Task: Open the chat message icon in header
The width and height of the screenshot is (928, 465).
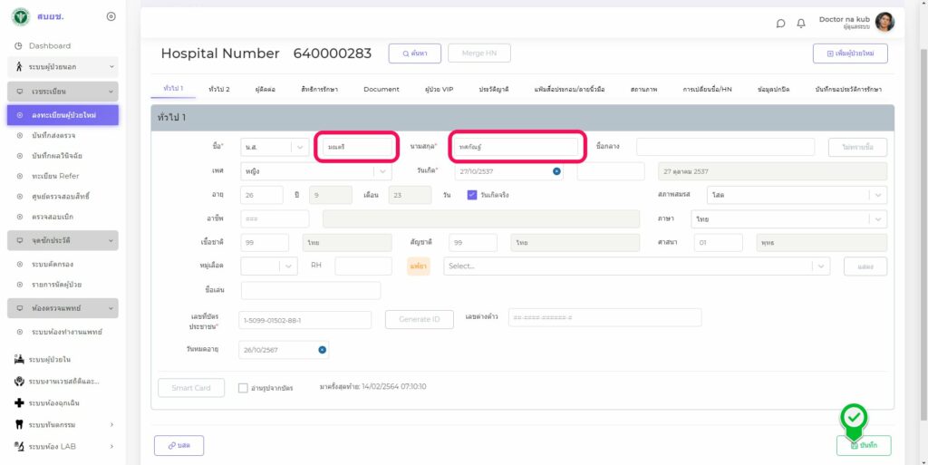Action: pyautogui.click(x=781, y=24)
